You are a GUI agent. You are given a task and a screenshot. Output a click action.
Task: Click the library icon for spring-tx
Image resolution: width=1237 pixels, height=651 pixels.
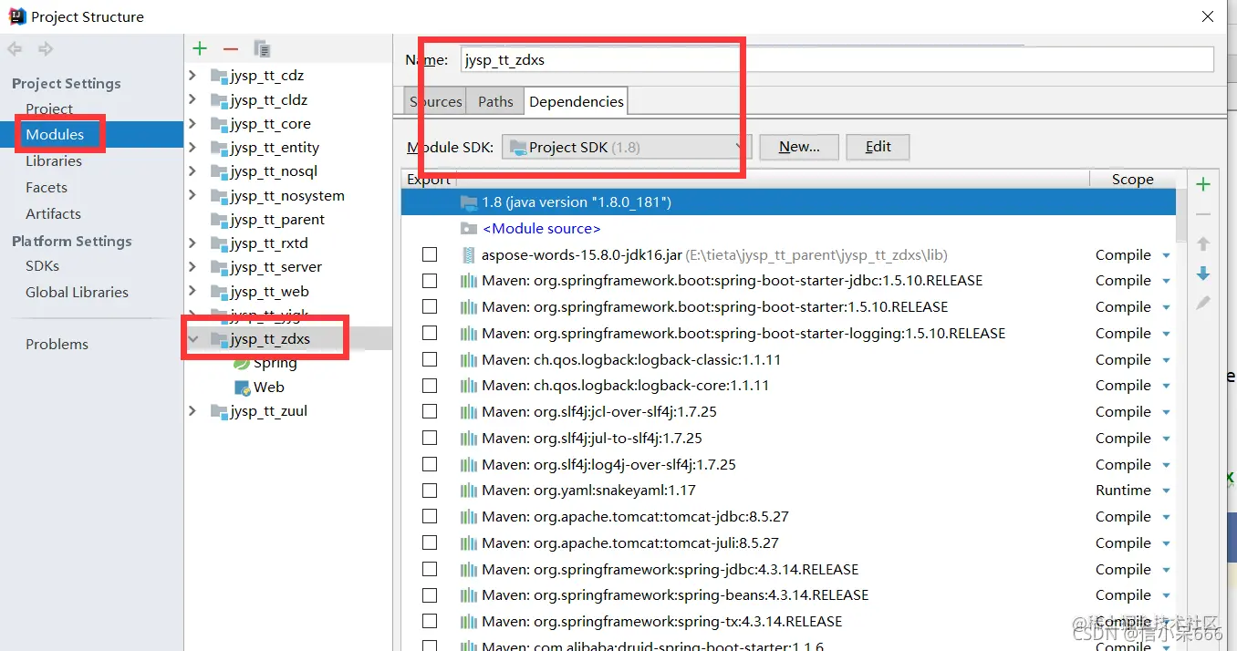click(x=469, y=622)
